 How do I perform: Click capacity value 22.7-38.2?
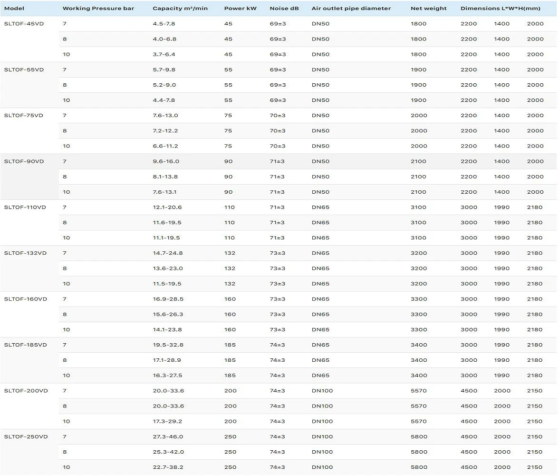pyautogui.click(x=168, y=467)
